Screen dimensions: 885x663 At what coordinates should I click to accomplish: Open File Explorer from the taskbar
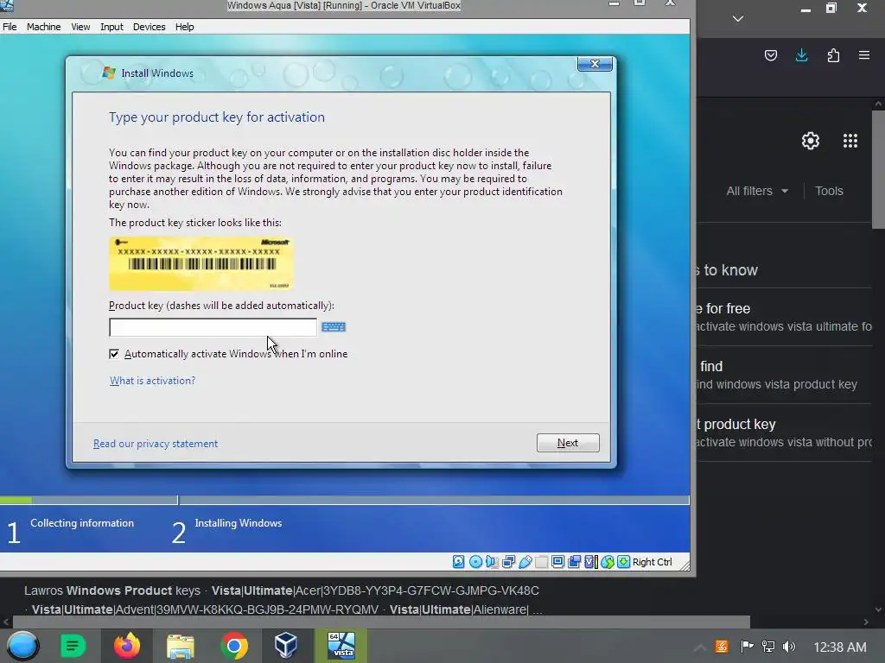(x=181, y=646)
